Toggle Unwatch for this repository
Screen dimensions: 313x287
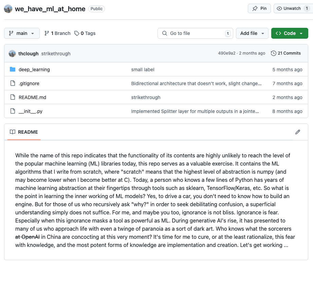pos(289,8)
